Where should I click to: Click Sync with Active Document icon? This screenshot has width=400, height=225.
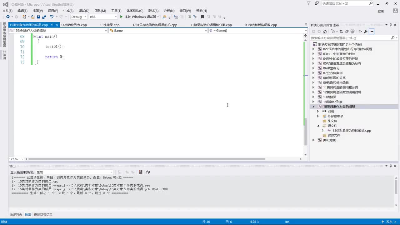pyautogui.click(x=341, y=32)
